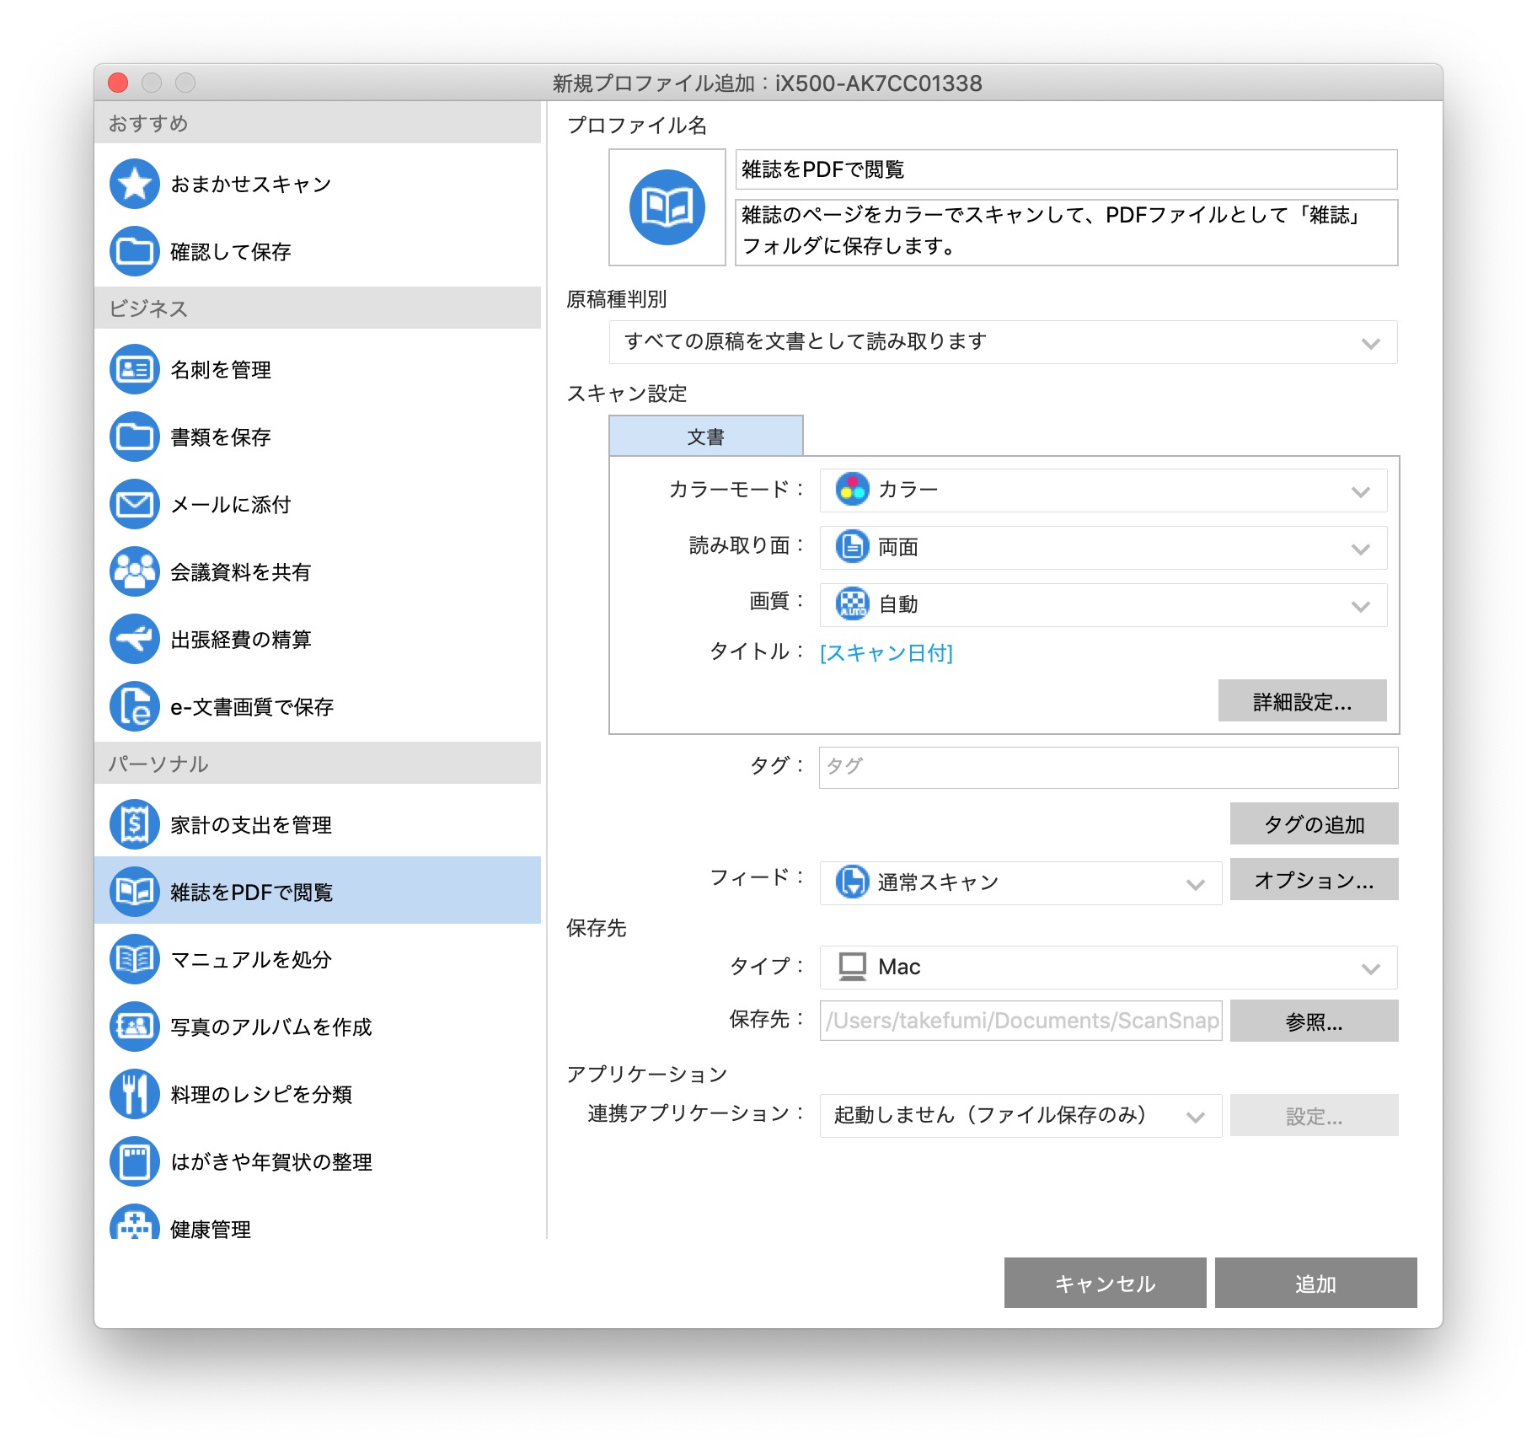
Task: Expand the 画質 dropdown arrow
Action: 1360,606
